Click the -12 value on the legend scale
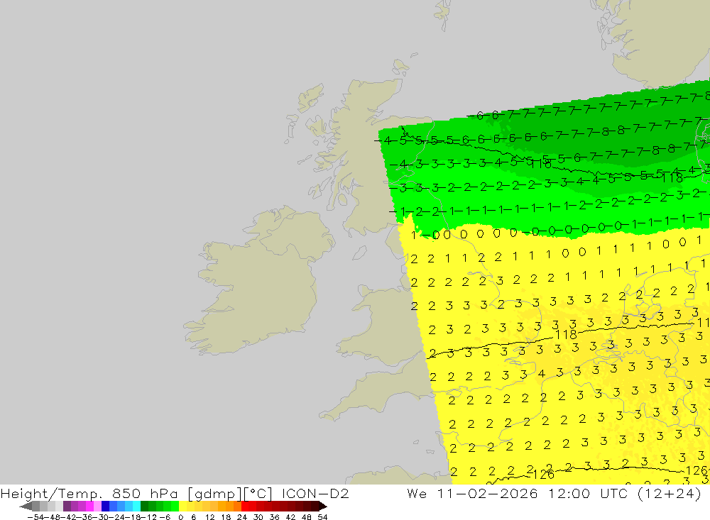This screenshot has height=520, width=710. (149, 517)
